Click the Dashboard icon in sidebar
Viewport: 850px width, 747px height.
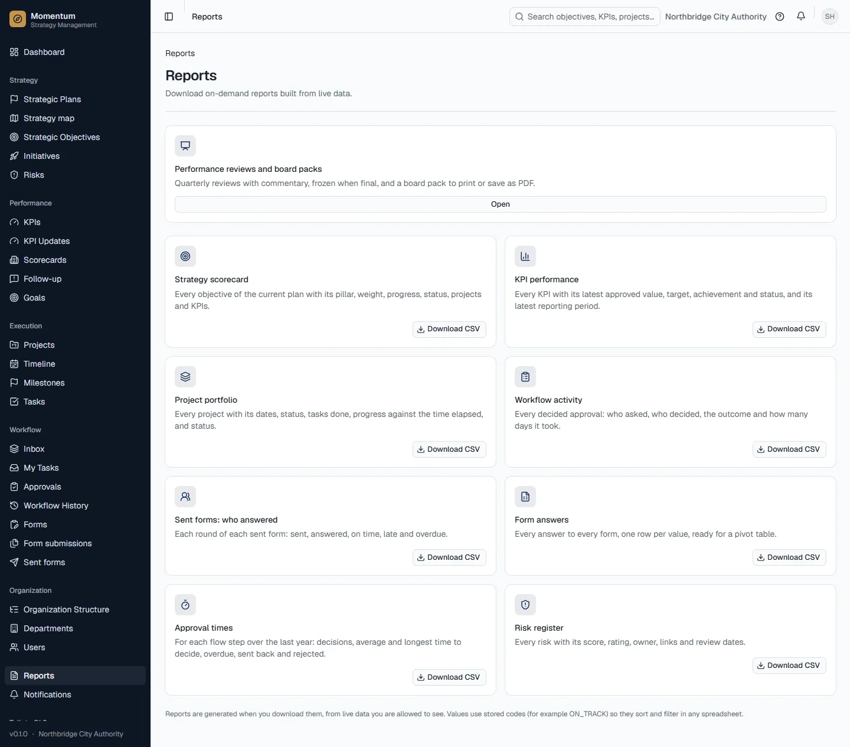click(x=14, y=52)
